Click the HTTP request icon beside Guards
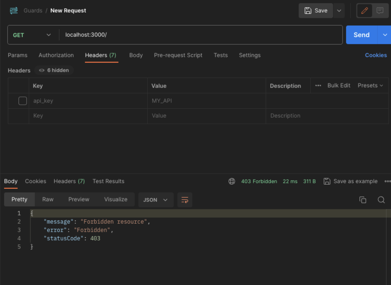391x285 pixels. point(14,11)
